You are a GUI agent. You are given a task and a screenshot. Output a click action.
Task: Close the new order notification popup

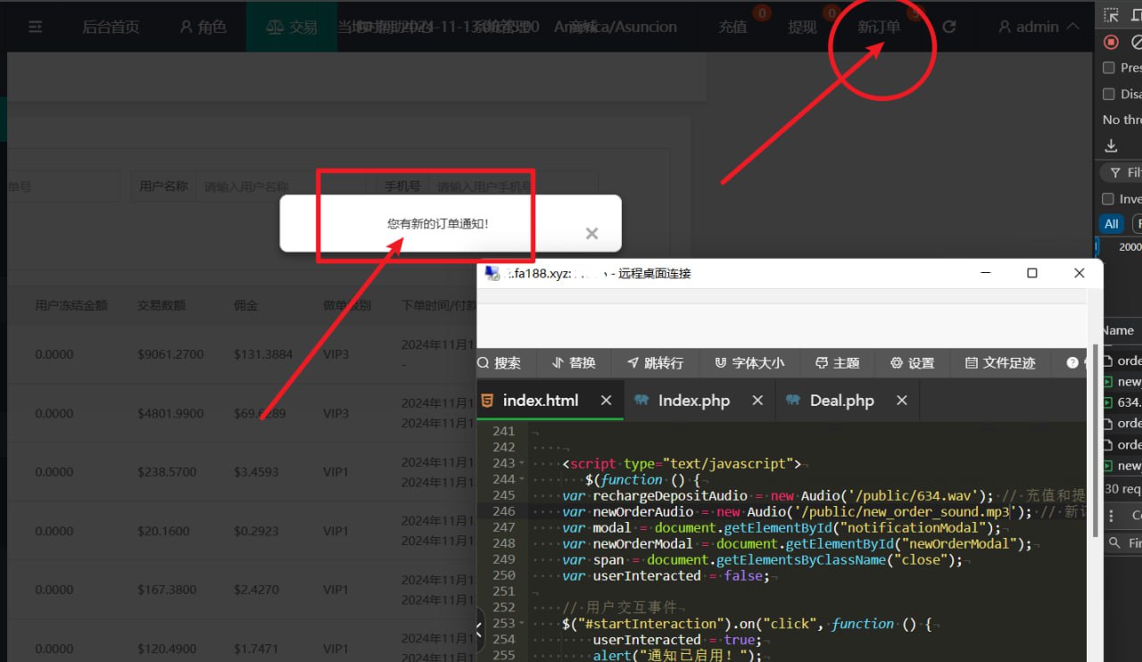point(591,233)
